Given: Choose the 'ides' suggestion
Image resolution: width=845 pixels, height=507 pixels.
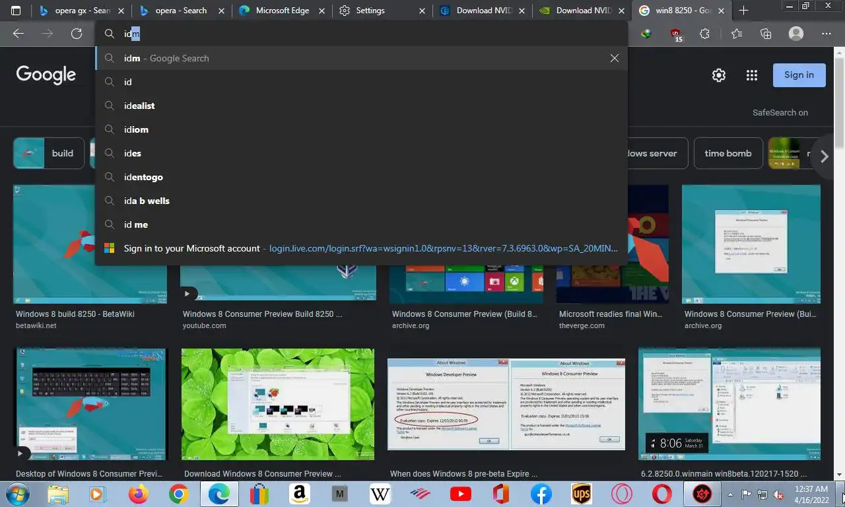Looking at the screenshot, I should pyautogui.click(x=362, y=153).
